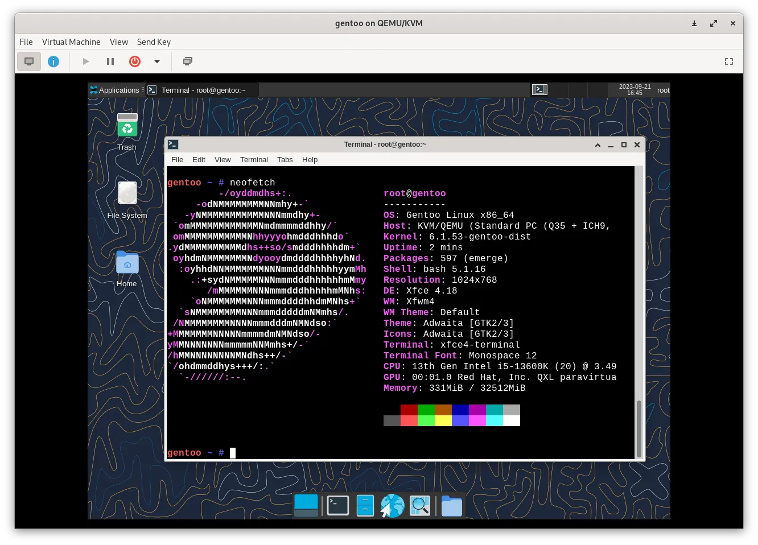The image size is (758, 545).
Task: Open the File Manager from the dock
Action: (451, 505)
